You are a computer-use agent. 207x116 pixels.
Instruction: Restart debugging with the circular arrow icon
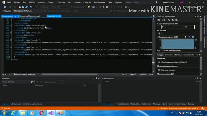(x=107, y=7)
